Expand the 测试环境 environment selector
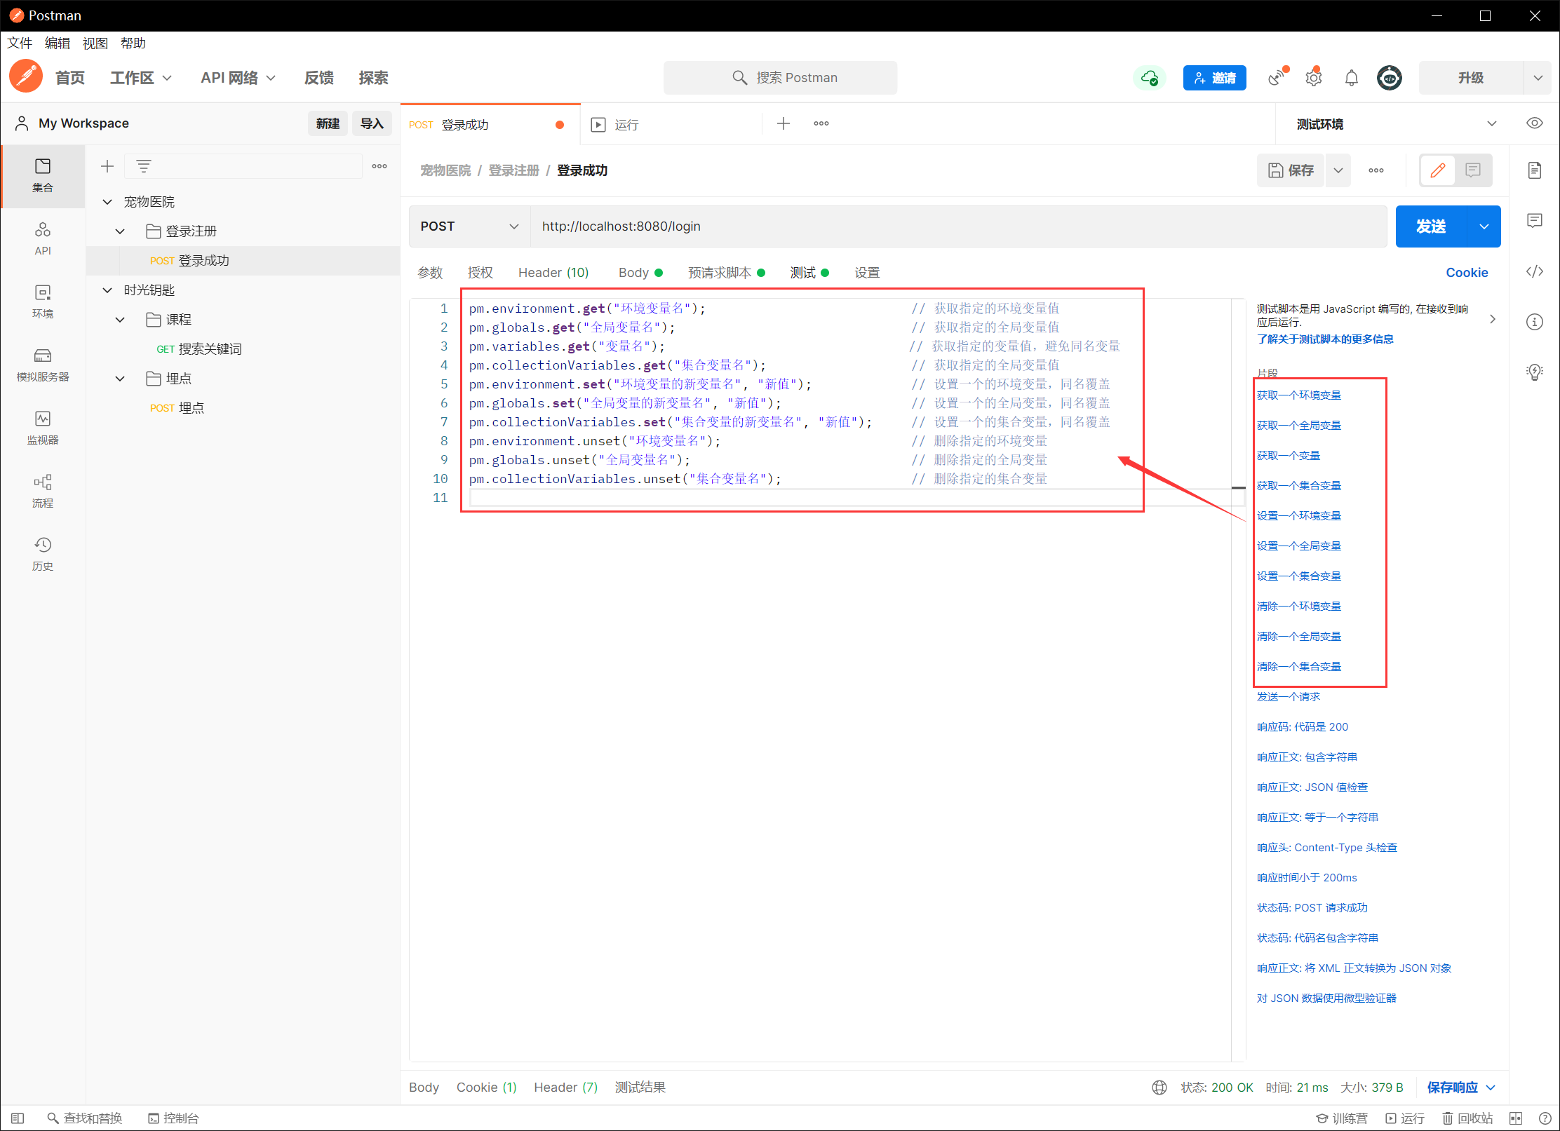 [1491, 124]
